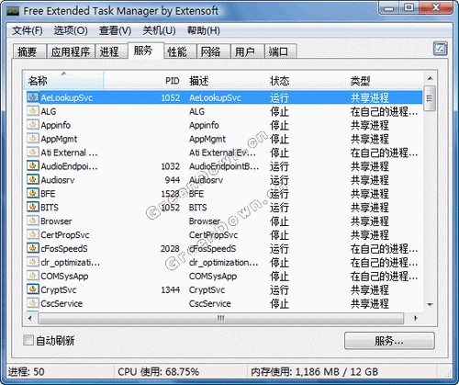
Task: Select the COMSysApp service row
Action: tap(224, 276)
